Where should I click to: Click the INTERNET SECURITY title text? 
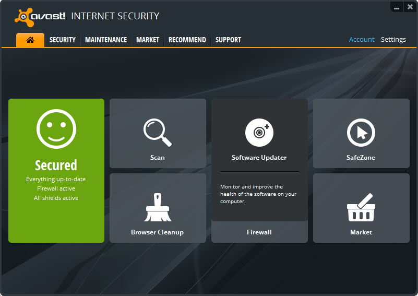click(x=115, y=16)
